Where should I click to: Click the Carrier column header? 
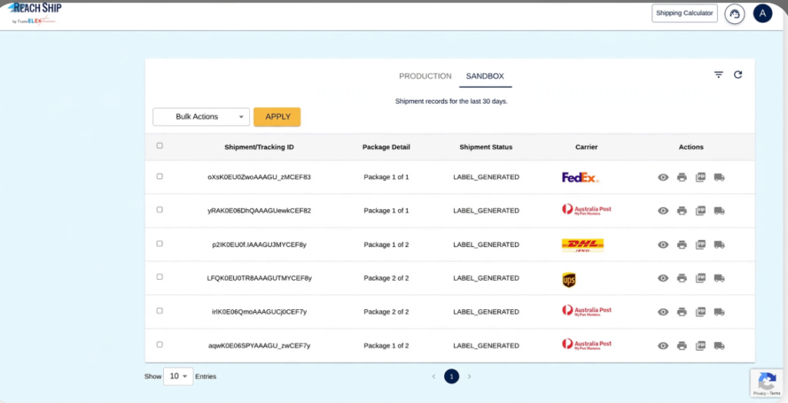pos(586,147)
